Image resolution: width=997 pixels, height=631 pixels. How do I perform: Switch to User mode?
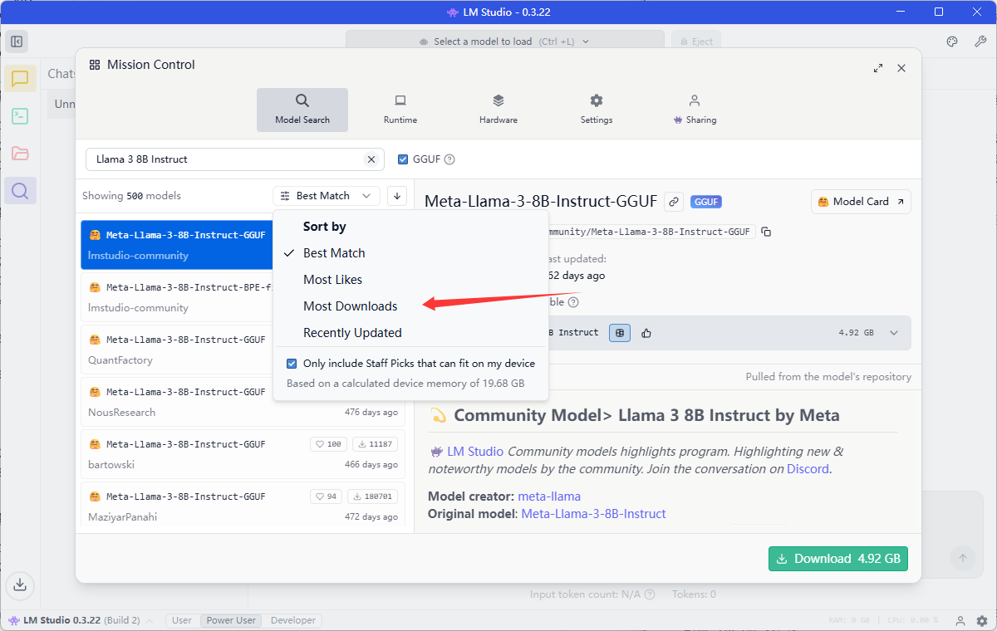point(182,620)
